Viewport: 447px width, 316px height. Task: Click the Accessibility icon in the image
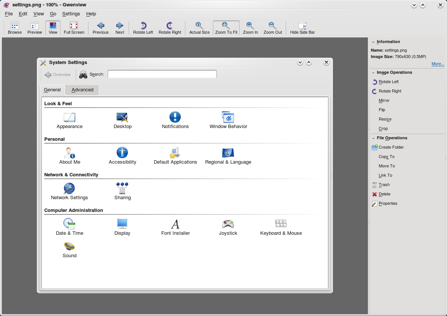click(x=122, y=156)
